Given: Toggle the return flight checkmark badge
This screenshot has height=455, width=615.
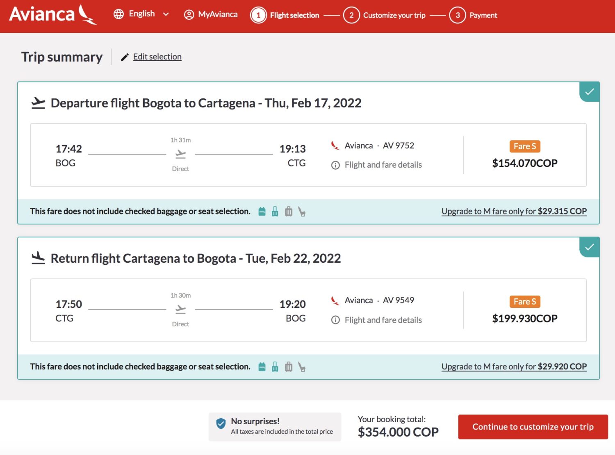Looking at the screenshot, I should coord(590,247).
